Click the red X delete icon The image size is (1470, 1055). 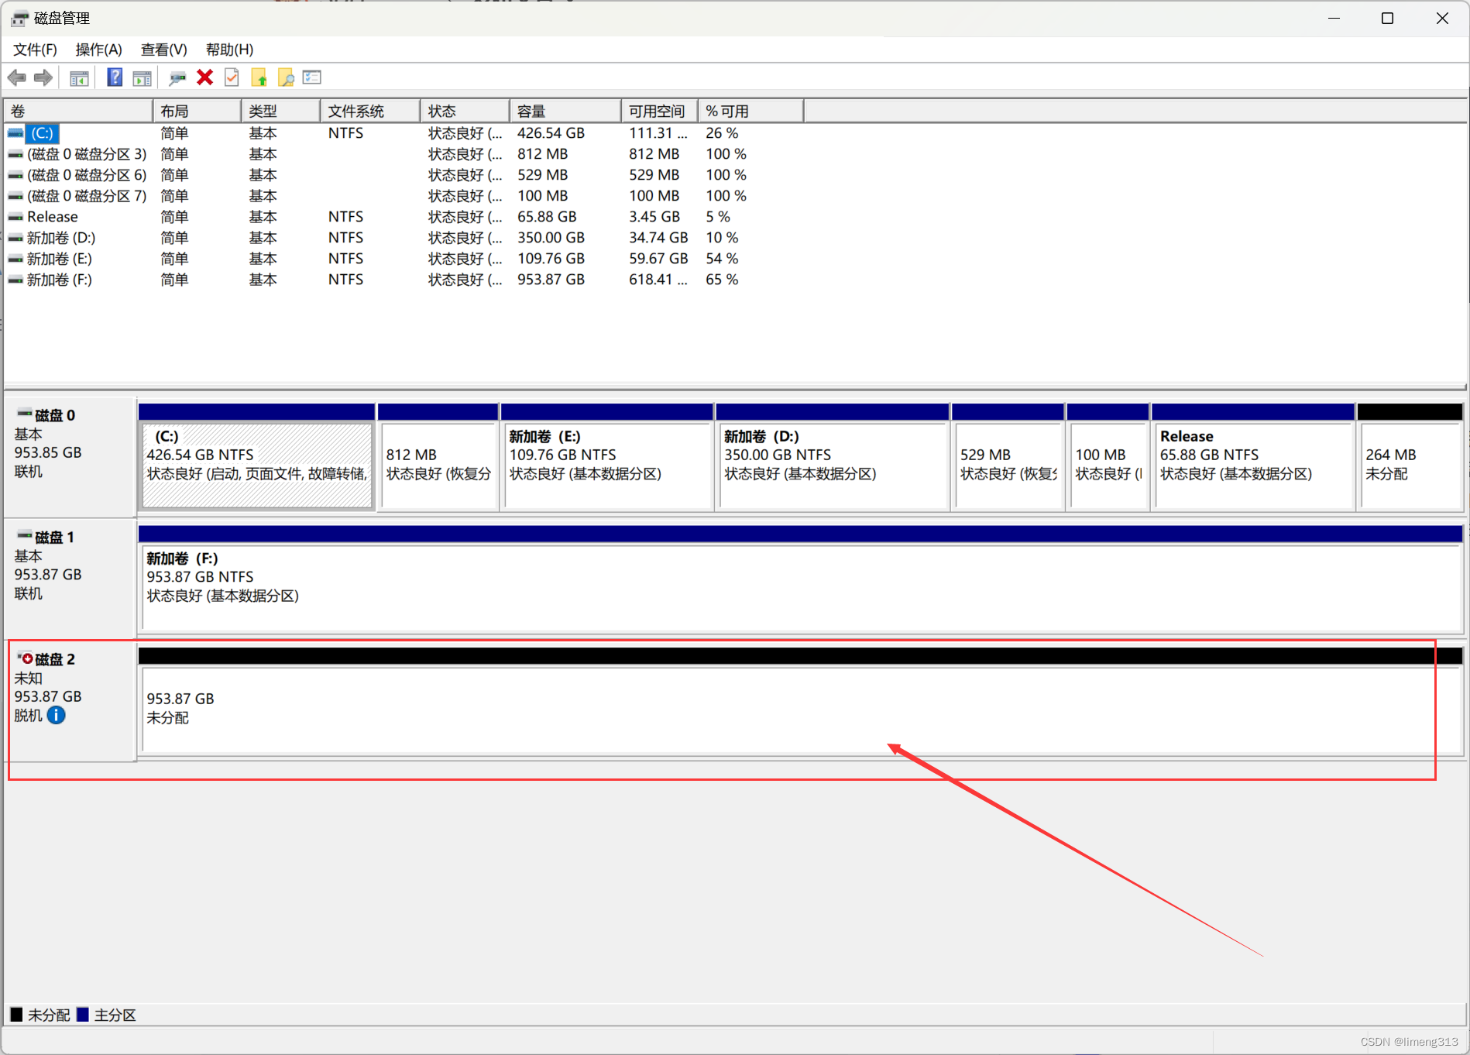(204, 77)
